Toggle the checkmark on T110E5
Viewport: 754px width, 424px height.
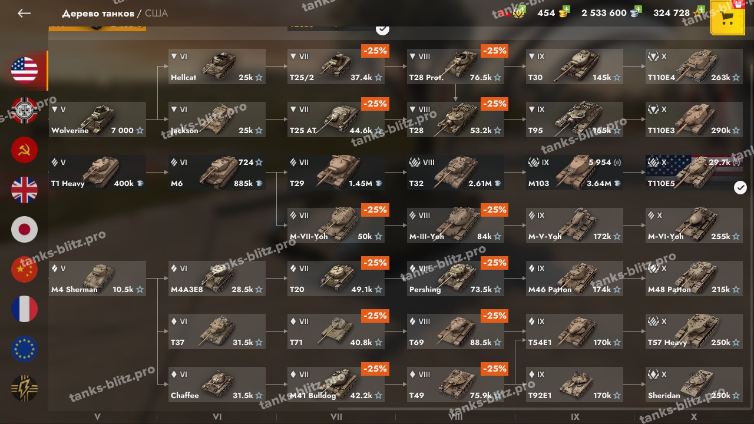[x=740, y=187]
